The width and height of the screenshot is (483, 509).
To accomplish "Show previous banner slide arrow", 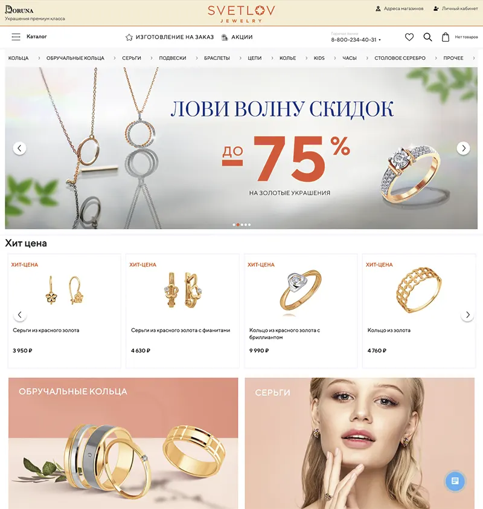I will point(19,148).
